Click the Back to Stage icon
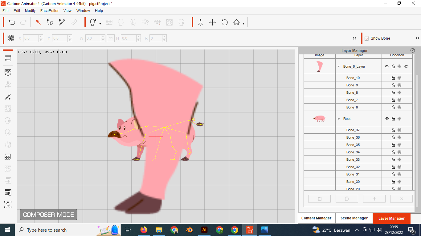Image resolution: width=421 pixels, height=236 pixels. pos(8,58)
